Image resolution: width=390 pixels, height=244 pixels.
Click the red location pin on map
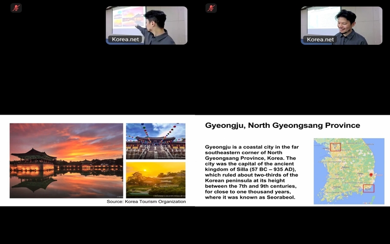click(370, 175)
